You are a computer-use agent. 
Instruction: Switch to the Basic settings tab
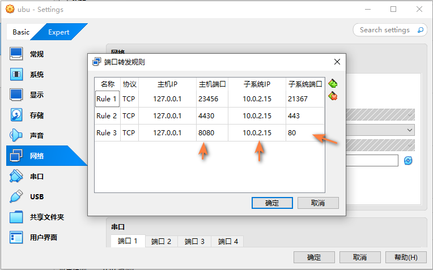tap(21, 32)
